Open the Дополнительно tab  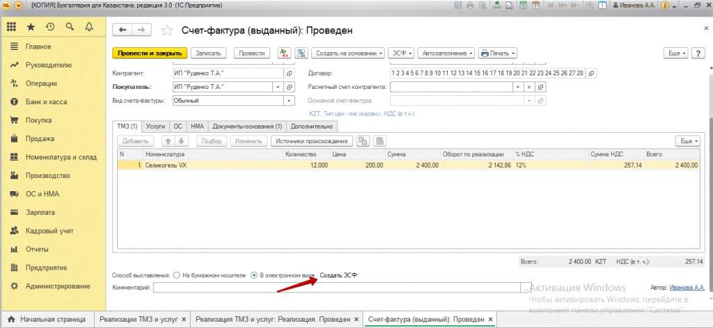tap(311, 126)
